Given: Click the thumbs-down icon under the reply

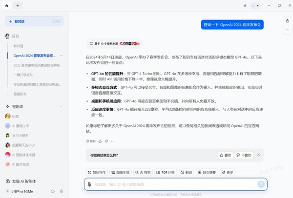Looking at the screenshot, I should pyautogui.click(x=106, y=141).
